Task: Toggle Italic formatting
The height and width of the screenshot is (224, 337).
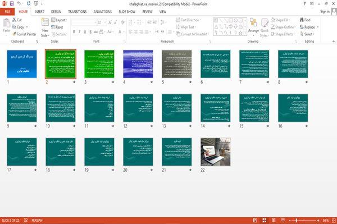Action: point(79,32)
